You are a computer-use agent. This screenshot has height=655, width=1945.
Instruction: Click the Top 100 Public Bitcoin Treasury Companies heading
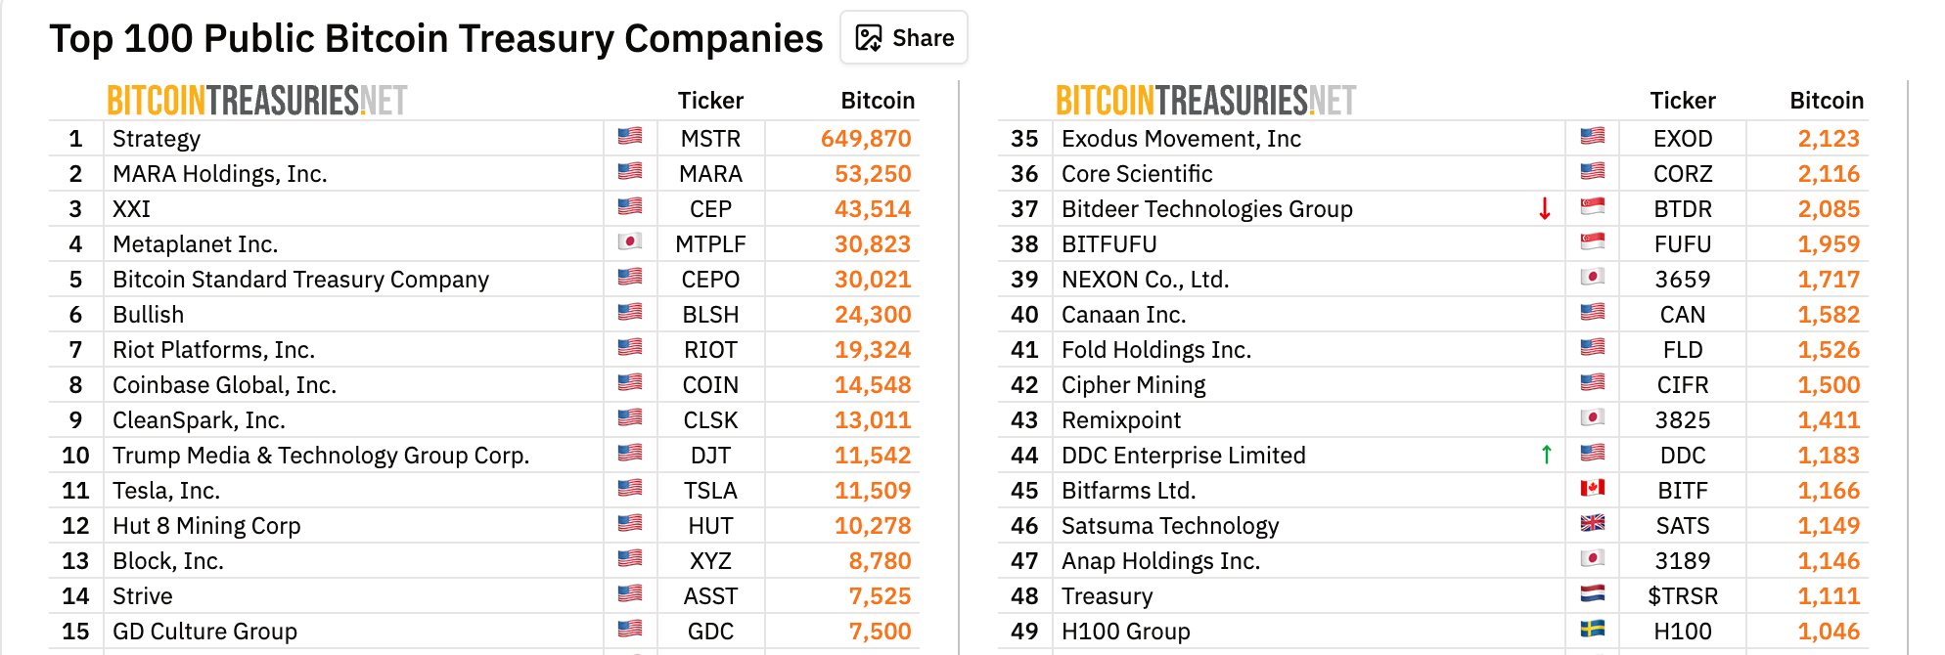[x=437, y=37]
